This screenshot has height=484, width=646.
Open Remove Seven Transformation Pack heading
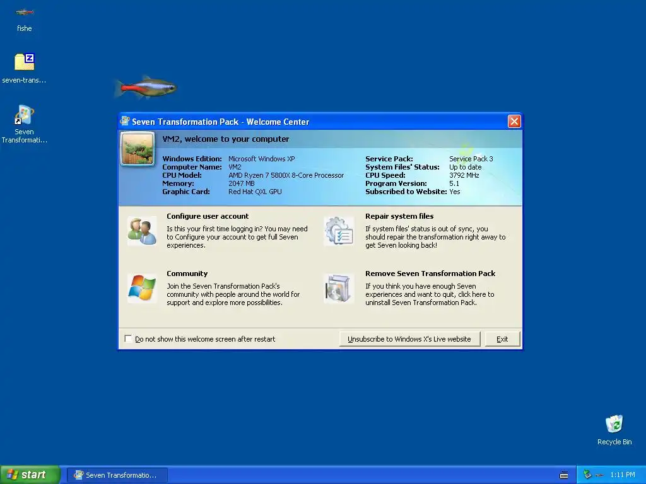point(430,274)
